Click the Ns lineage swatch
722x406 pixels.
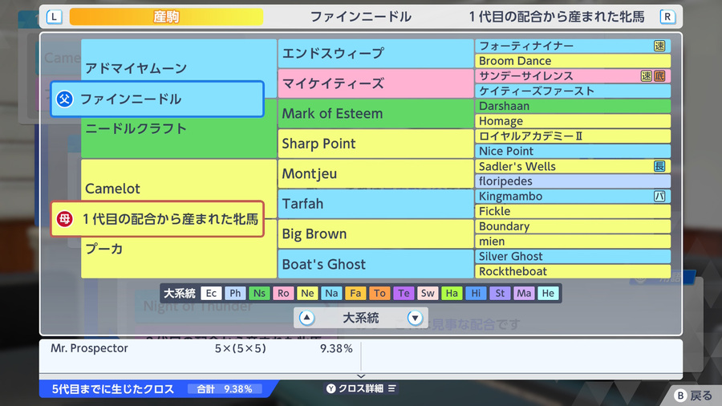[x=259, y=293]
